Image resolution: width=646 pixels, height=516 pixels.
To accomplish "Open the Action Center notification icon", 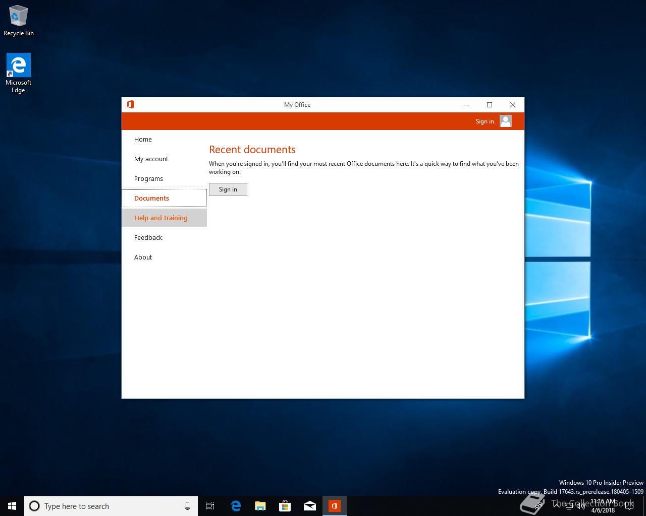I will point(629,506).
